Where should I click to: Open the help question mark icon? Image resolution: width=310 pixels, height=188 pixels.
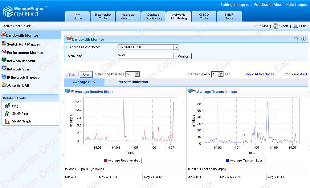303,39
